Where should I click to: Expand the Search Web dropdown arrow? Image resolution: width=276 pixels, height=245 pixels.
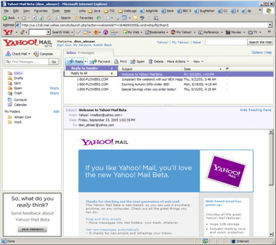click(x=72, y=32)
